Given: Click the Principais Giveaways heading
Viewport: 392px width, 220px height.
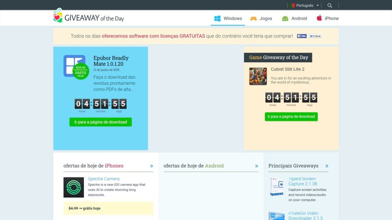Looking at the screenshot, I should click(293, 166).
